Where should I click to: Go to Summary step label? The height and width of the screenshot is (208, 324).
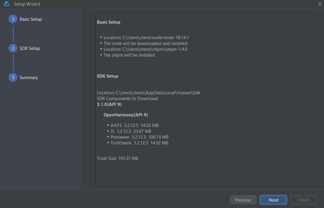(29, 78)
